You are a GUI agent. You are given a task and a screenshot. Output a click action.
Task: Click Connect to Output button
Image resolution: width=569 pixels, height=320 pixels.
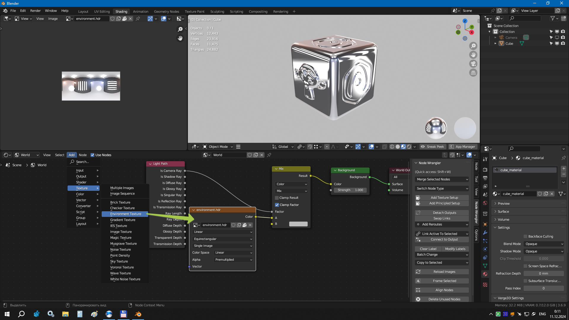point(442,240)
